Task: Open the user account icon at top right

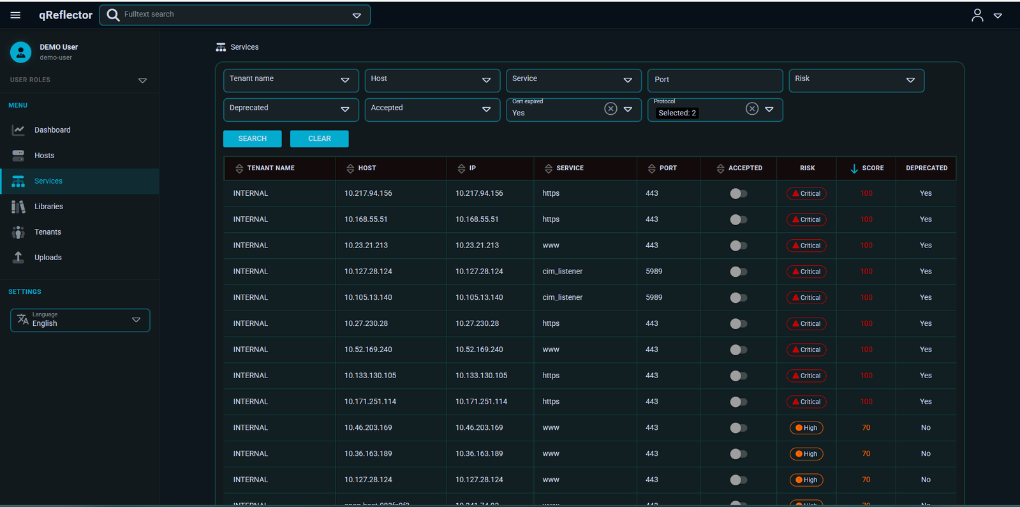Action: coord(977,15)
